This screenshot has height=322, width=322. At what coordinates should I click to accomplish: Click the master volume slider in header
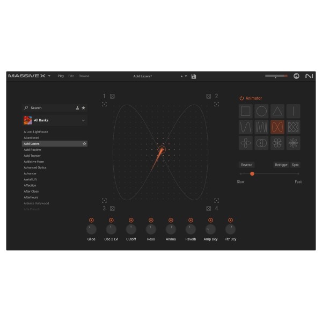click(x=276, y=76)
